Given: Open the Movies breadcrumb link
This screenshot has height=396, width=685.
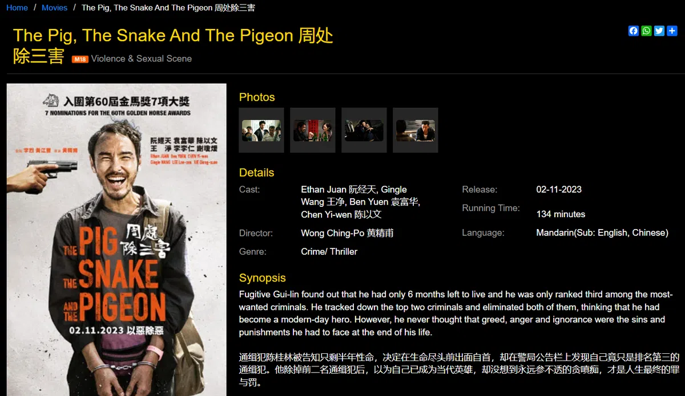Looking at the screenshot, I should (54, 7).
